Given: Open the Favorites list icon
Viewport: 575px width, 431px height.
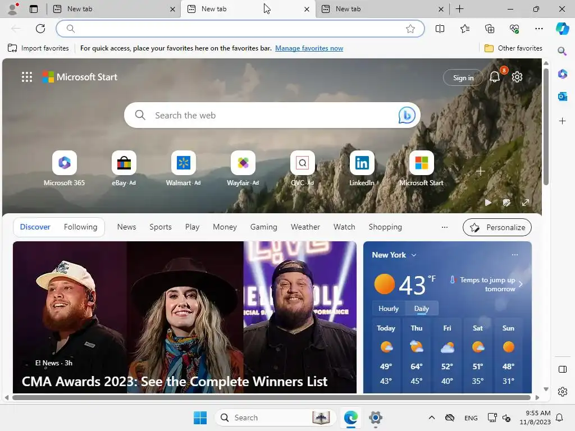Looking at the screenshot, I should (464, 29).
